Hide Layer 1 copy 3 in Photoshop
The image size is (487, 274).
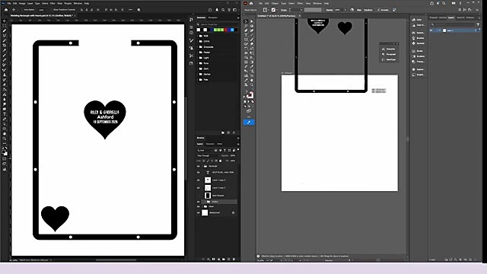click(x=199, y=188)
